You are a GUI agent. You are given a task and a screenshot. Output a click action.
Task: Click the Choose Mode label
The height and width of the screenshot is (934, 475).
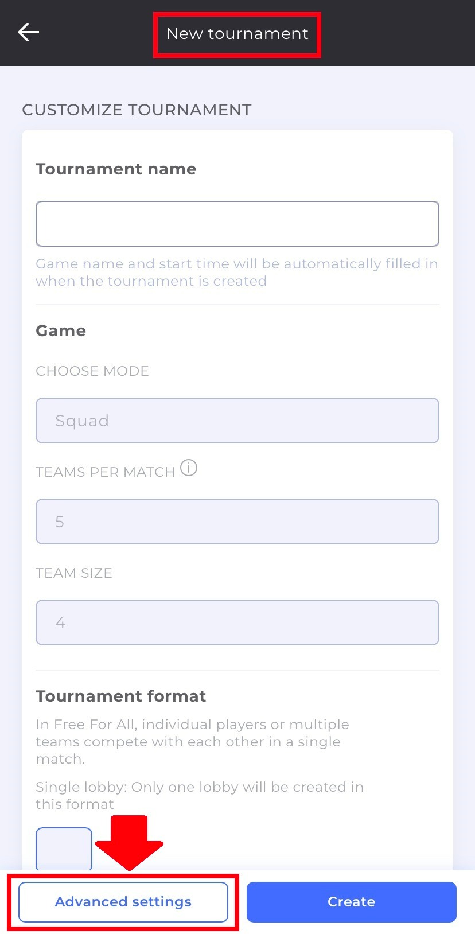point(92,371)
